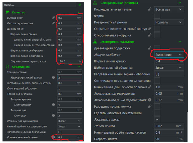Click the Поиск search field

pyautogui.click(x=39, y=5)
